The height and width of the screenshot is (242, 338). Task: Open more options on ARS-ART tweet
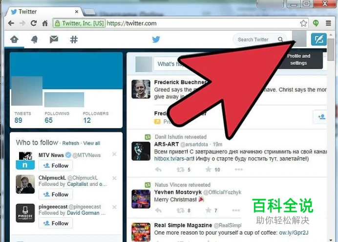[x=239, y=170]
